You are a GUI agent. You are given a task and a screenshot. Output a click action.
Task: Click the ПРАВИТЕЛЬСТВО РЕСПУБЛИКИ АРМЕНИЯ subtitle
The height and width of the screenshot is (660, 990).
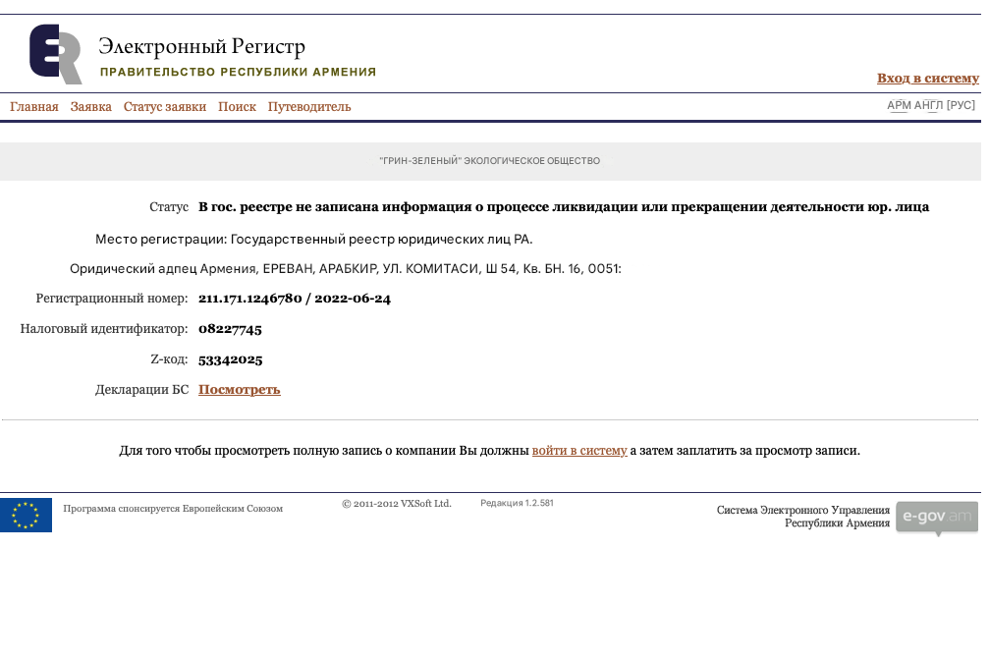tap(238, 72)
